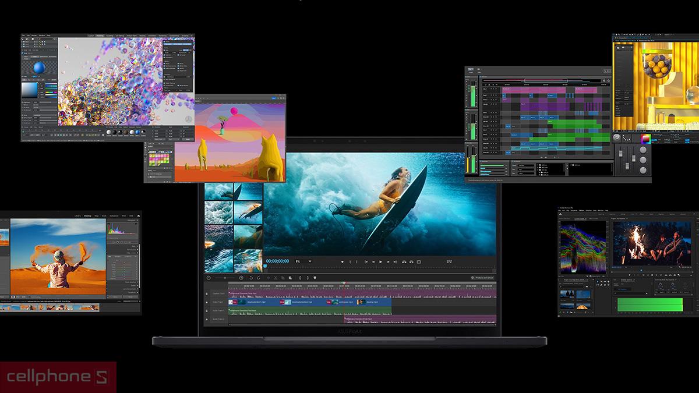Click the shield marker icon in the timeline toolbar
The image size is (699, 393).
[315, 278]
